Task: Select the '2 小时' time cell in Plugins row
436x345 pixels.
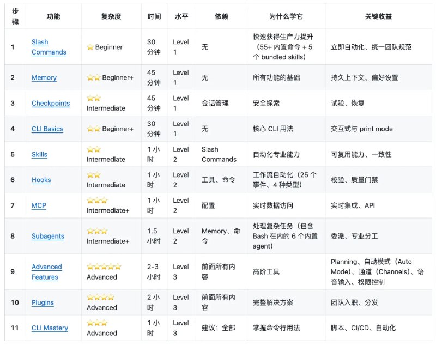Action: click(153, 302)
